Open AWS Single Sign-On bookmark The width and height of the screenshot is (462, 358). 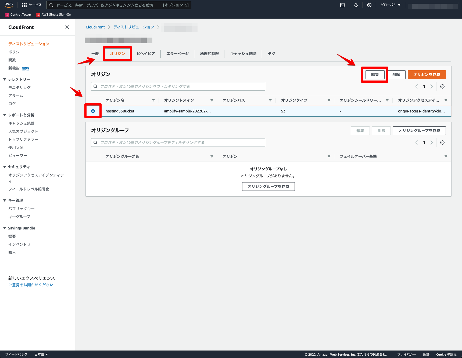pyautogui.click(x=54, y=14)
